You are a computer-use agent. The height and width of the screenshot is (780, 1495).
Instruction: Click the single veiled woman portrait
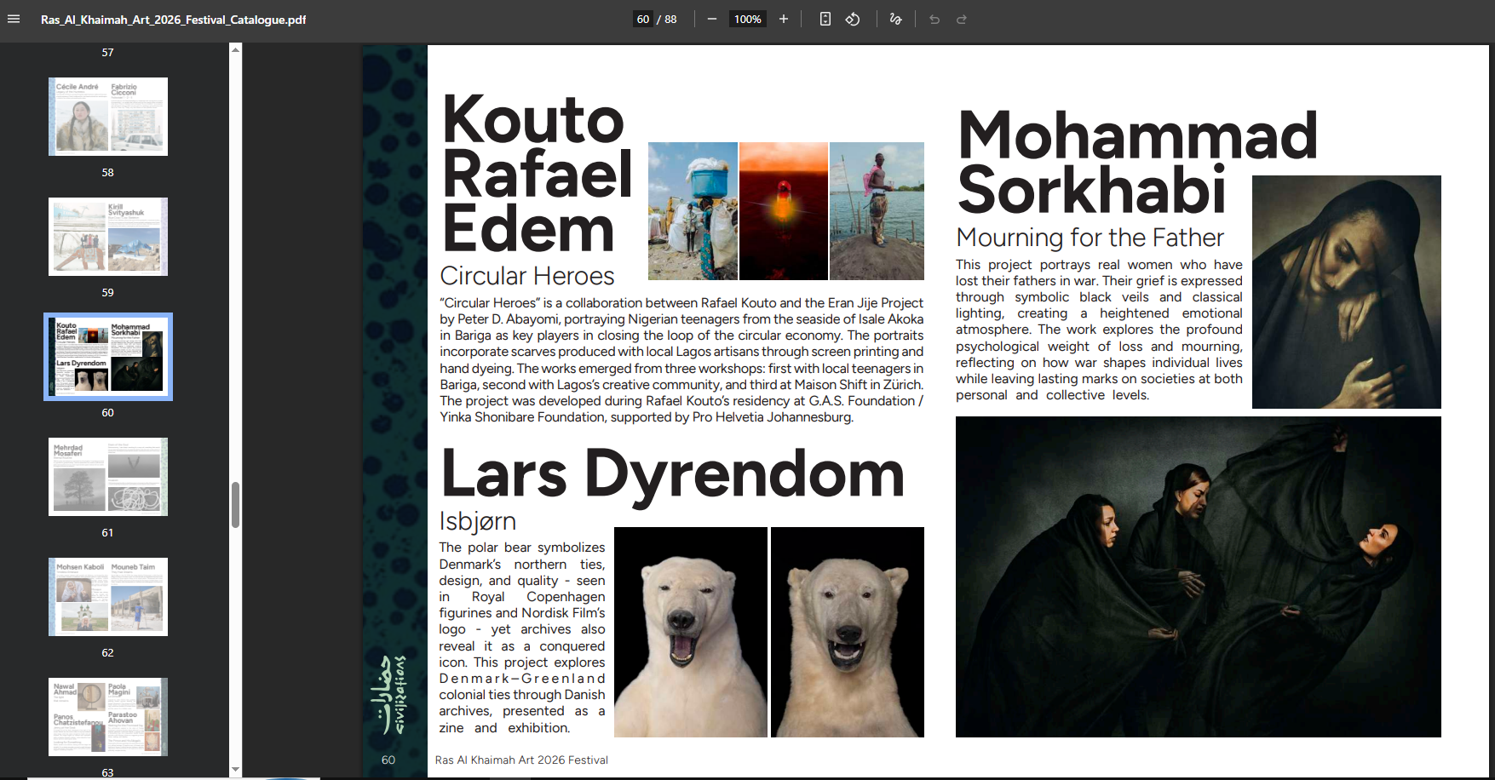(1347, 292)
